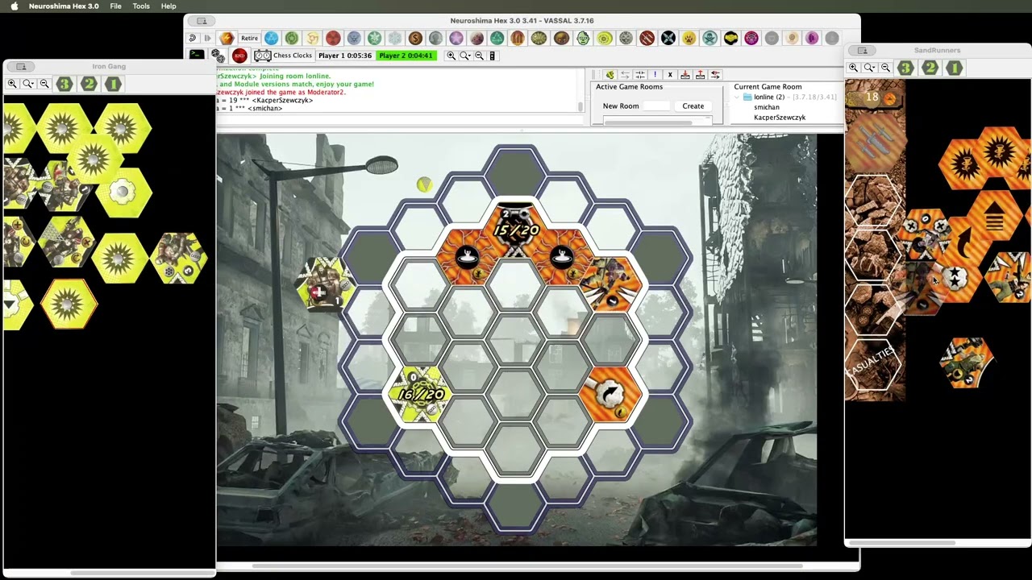The width and height of the screenshot is (1032, 580).
Task: Click hex button 1 in SandRunners window
Action: click(954, 68)
